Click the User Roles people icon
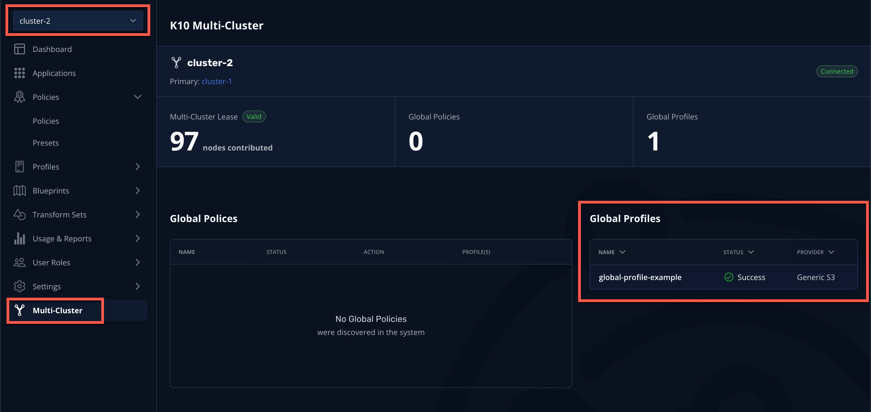The height and width of the screenshot is (412, 871). point(19,262)
